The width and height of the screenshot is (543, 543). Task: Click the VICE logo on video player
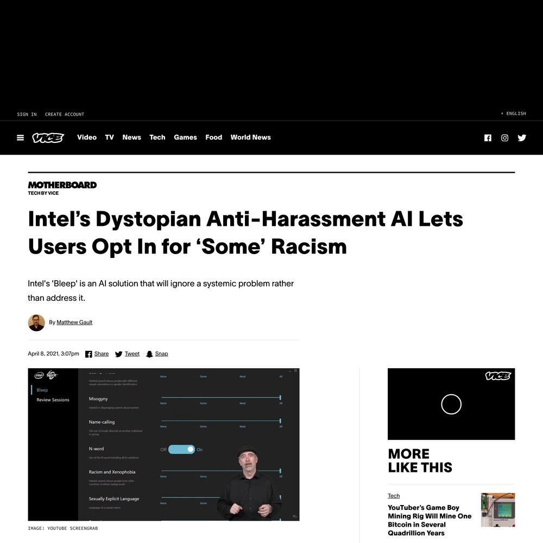(x=497, y=376)
